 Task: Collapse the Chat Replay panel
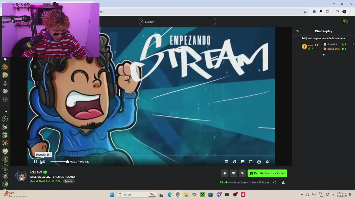coord(298,31)
